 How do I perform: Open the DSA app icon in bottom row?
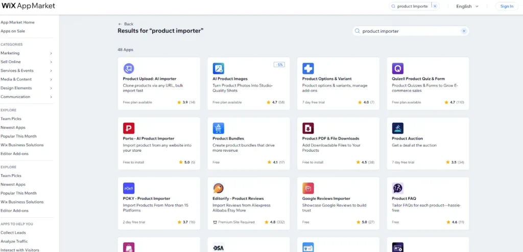coord(219,247)
